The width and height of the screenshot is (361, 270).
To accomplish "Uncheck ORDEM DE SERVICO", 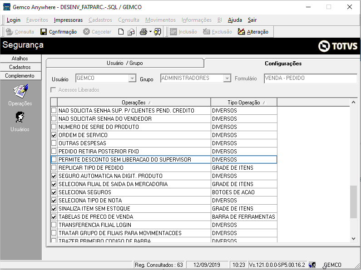I will pyautogui.click(x=54, y=135).
